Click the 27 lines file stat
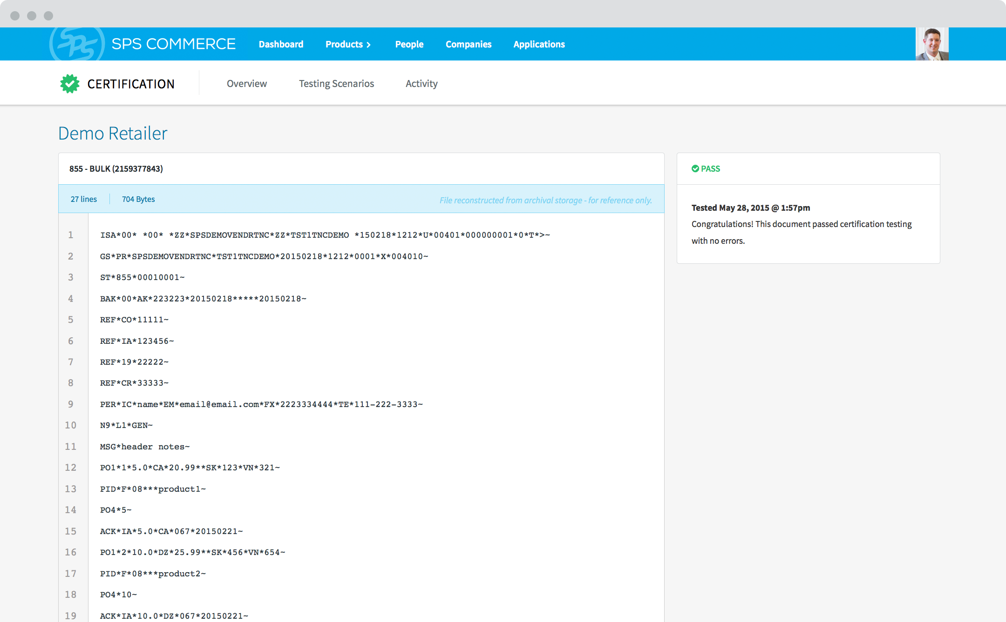Viewport: 1006px width, 622px height. coord(84,199)
